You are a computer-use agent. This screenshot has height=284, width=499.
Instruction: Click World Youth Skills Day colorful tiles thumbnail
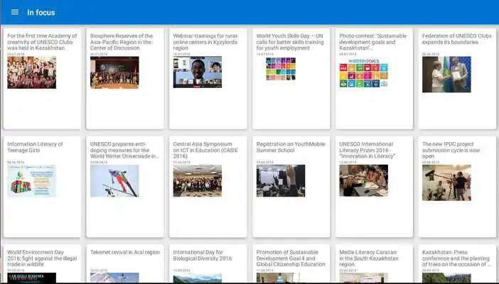(x=281, y=69)
